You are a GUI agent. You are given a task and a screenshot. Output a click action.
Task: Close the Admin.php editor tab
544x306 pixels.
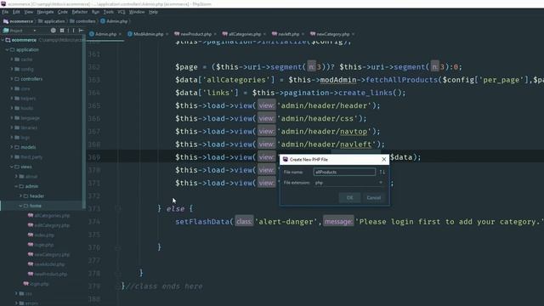[120, 34]
